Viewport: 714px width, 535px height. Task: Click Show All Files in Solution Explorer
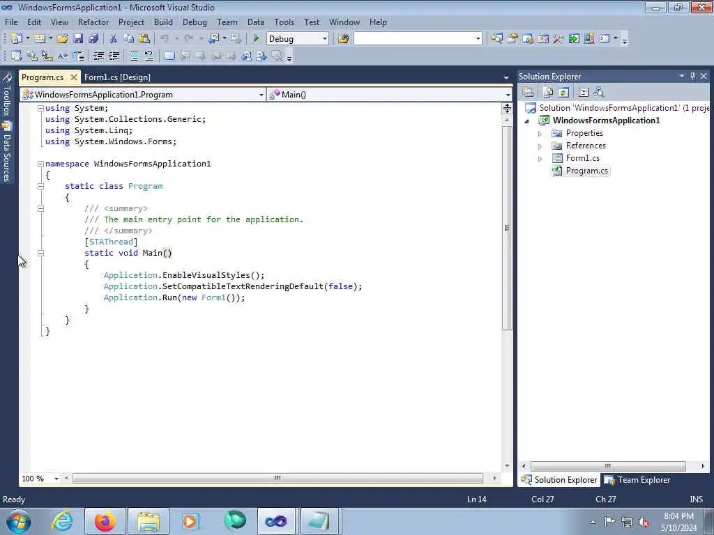click(548, 93)
